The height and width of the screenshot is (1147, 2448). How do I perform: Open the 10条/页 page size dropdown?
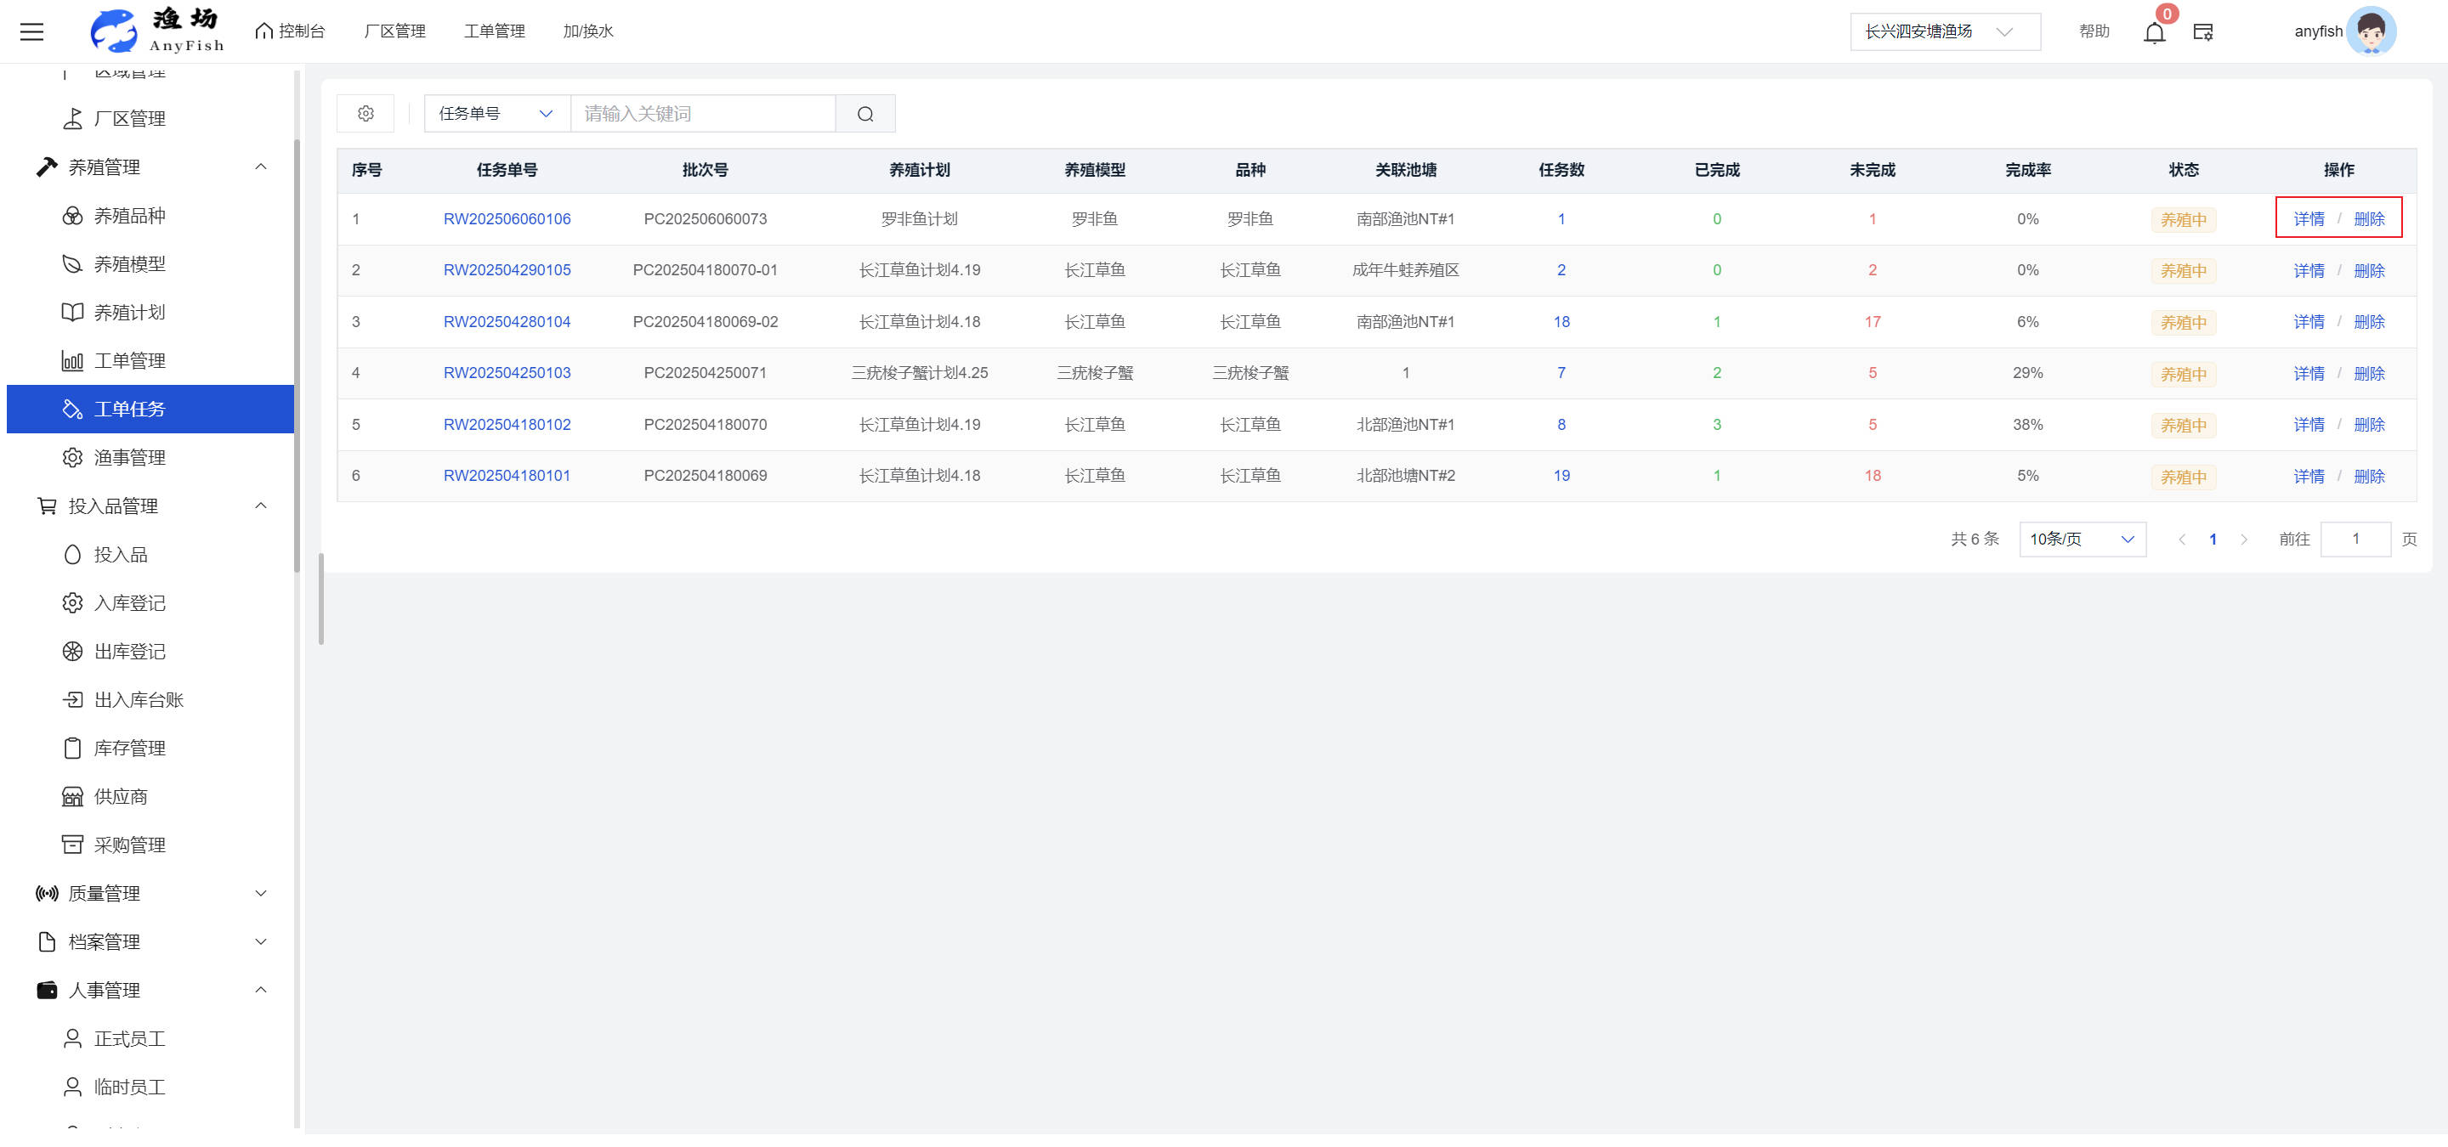point(2081,540)
